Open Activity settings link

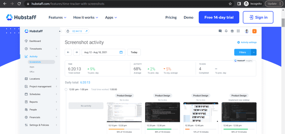(x=247, y=42)
